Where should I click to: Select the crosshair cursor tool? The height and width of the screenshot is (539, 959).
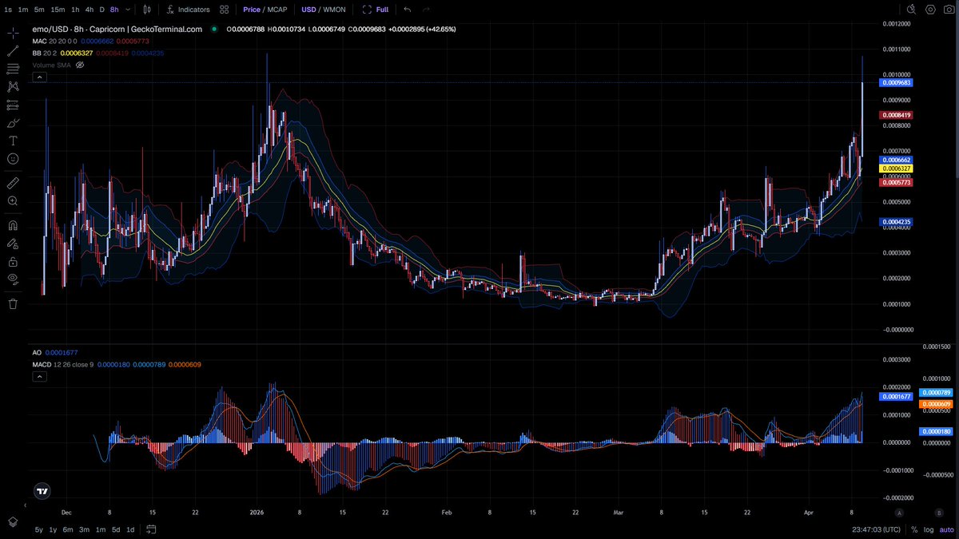[x=12, y=33]
